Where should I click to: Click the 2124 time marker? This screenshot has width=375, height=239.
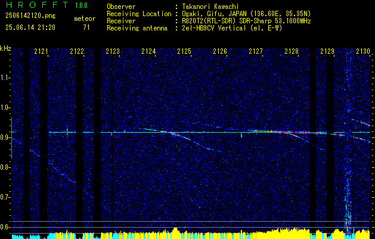click(x=148, y=51)
